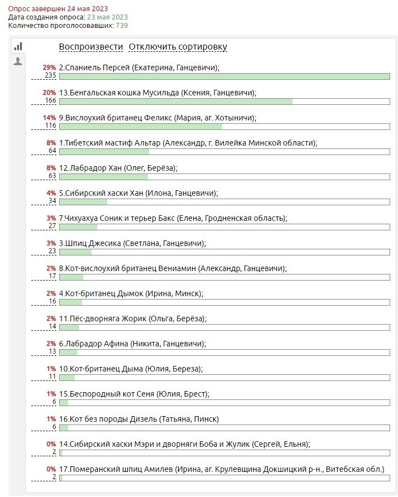This screenshot has width=398, height=497.
Task: Select option text "2.Спаниель Персей (Екатерина, Ганцевичи)"
Action: point(138,67)
